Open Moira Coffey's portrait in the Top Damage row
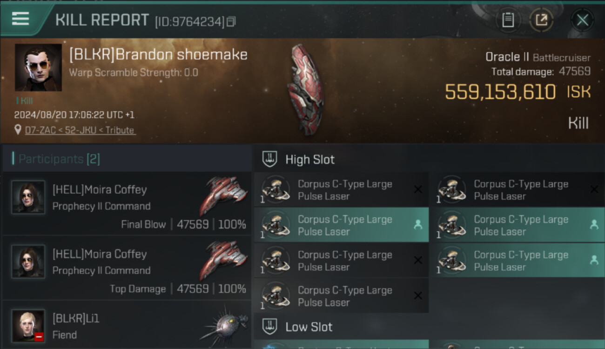The width and height of the screenshot is (605, 349). click(x=28, y=262)
